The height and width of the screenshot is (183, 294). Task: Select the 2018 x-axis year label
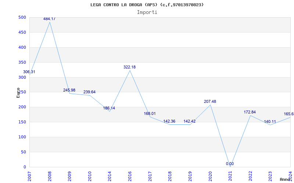[x=170, y=176]
